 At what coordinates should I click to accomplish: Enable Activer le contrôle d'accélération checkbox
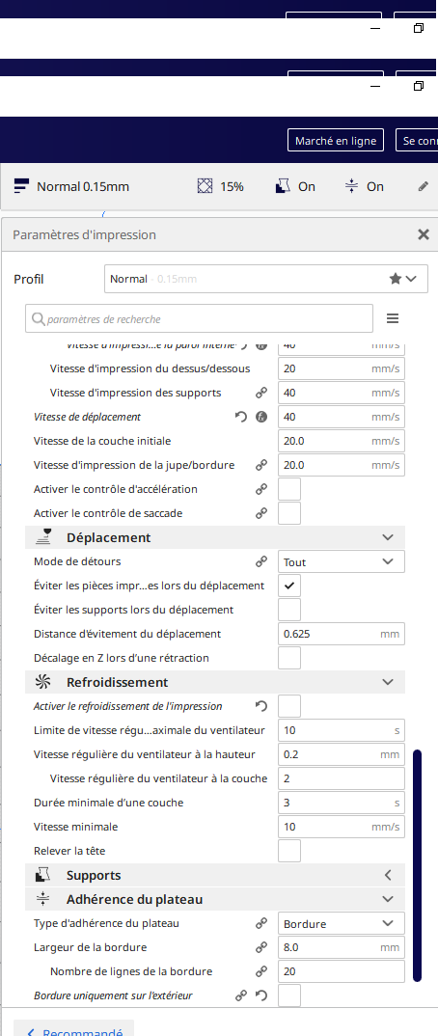289,490
